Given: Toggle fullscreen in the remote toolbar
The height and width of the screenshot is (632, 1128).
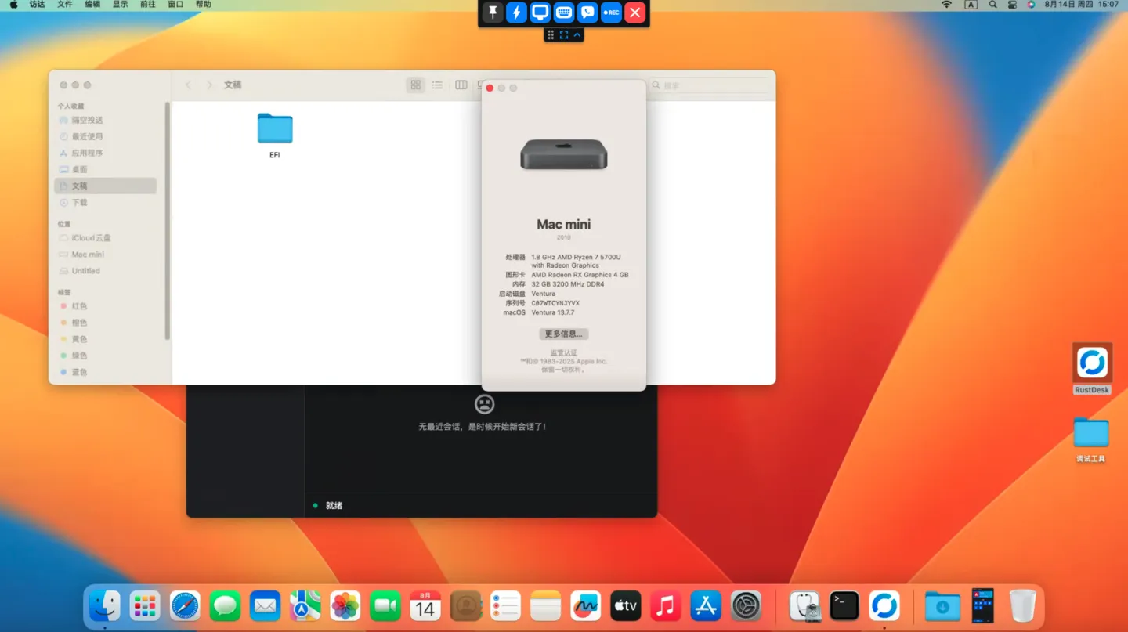Looking at the screenshot, I should point(564,34).
